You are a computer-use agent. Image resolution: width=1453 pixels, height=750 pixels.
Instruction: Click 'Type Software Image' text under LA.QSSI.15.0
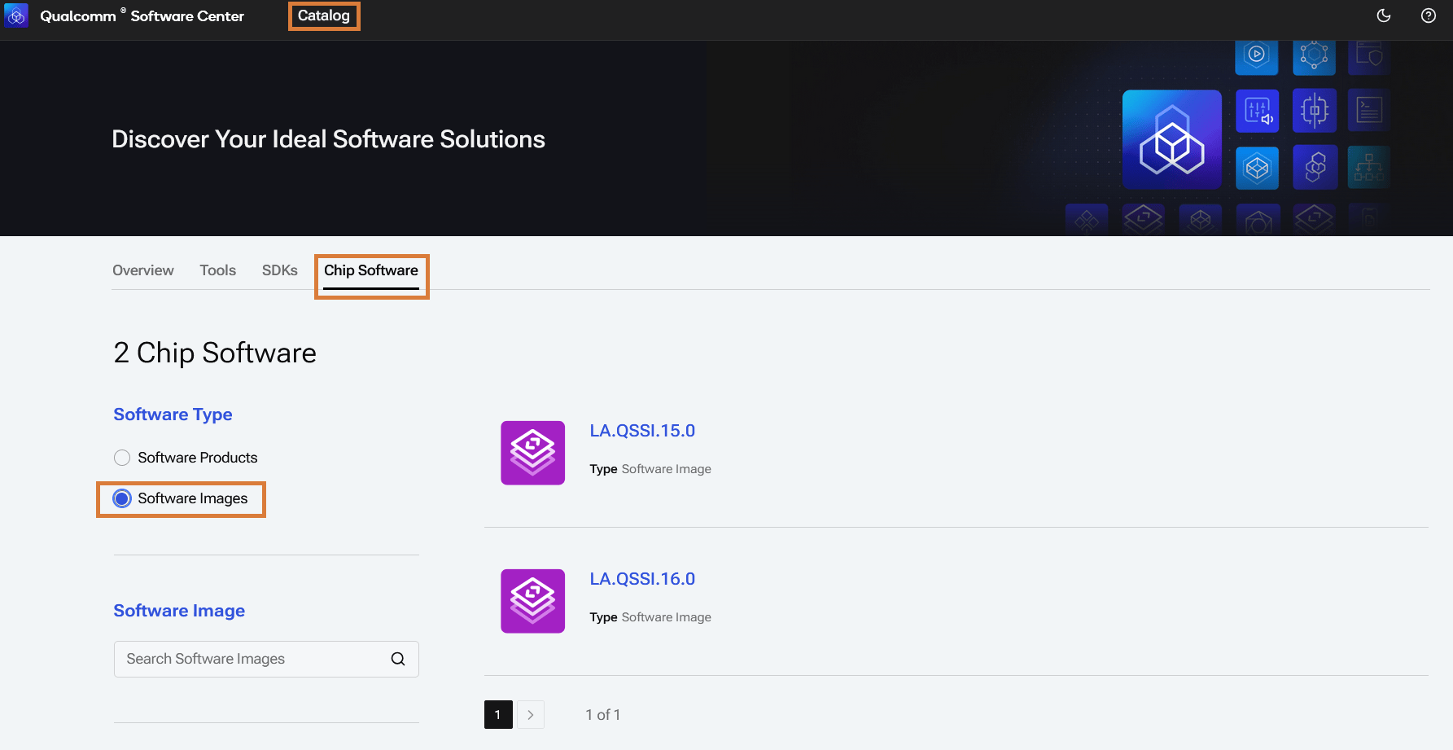click(650, 469)
